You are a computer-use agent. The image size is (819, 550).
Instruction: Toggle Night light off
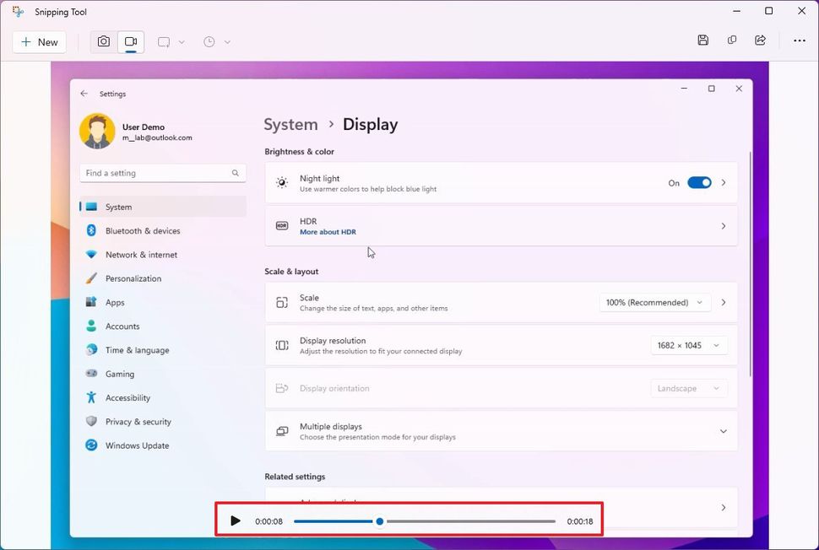click(x=701, y=182)
